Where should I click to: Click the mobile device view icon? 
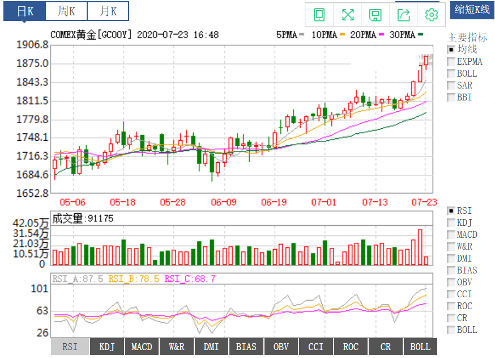[x=319, y=15]
